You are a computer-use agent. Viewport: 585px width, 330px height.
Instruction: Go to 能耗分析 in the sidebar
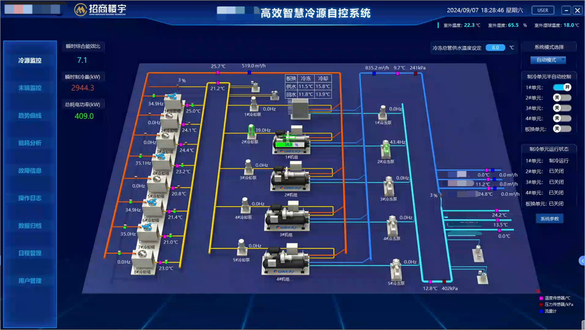30,143
